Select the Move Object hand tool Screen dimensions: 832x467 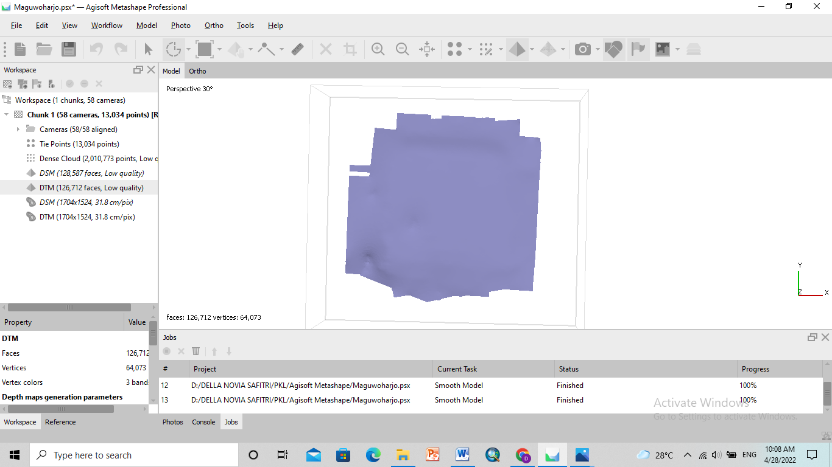236,49
